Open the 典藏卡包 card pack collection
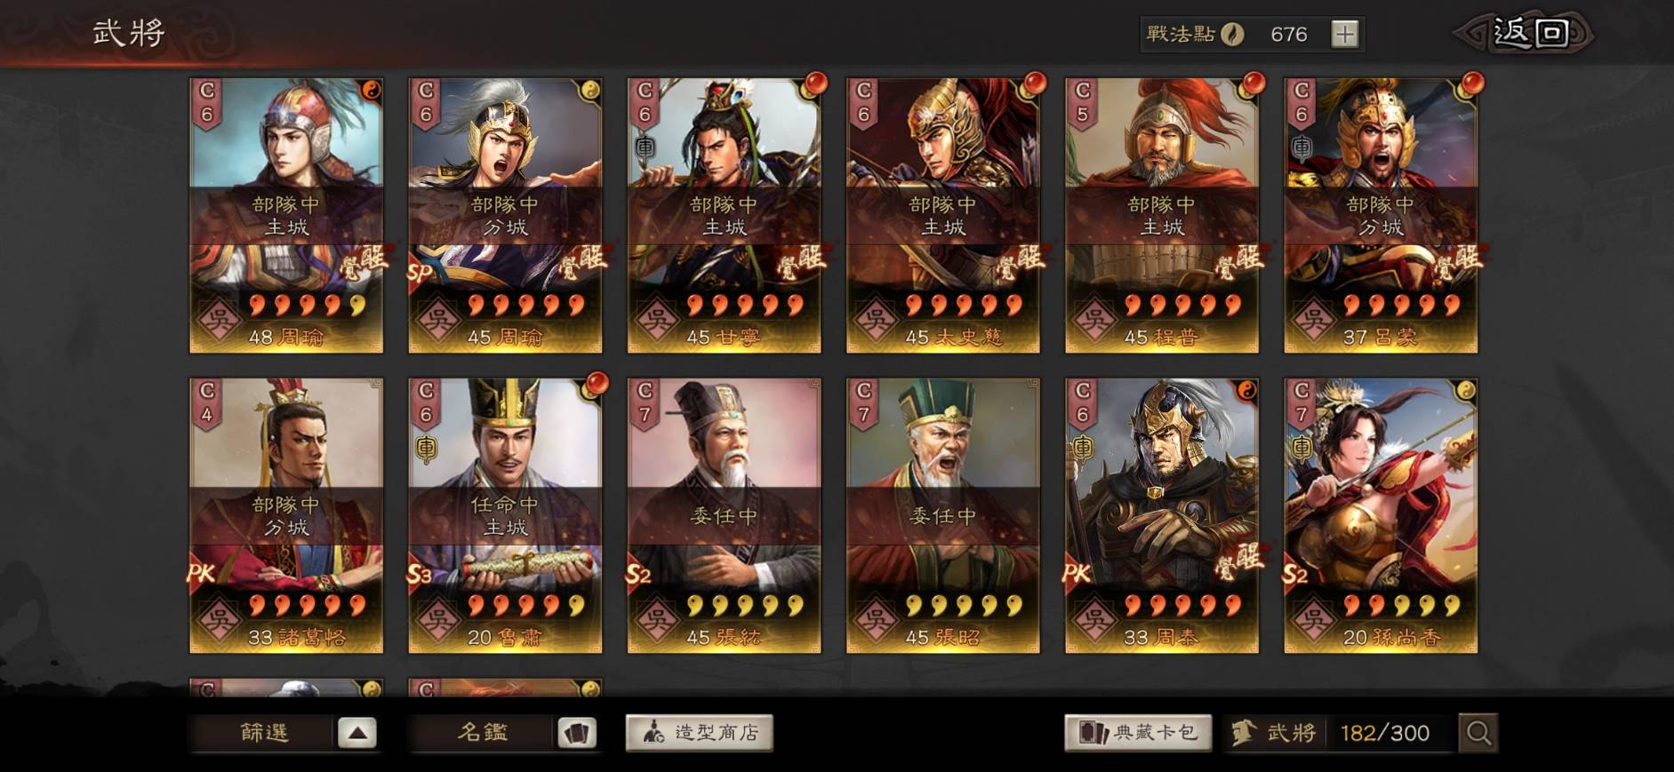1674x772 pixels. click(x=1139, y=733)
